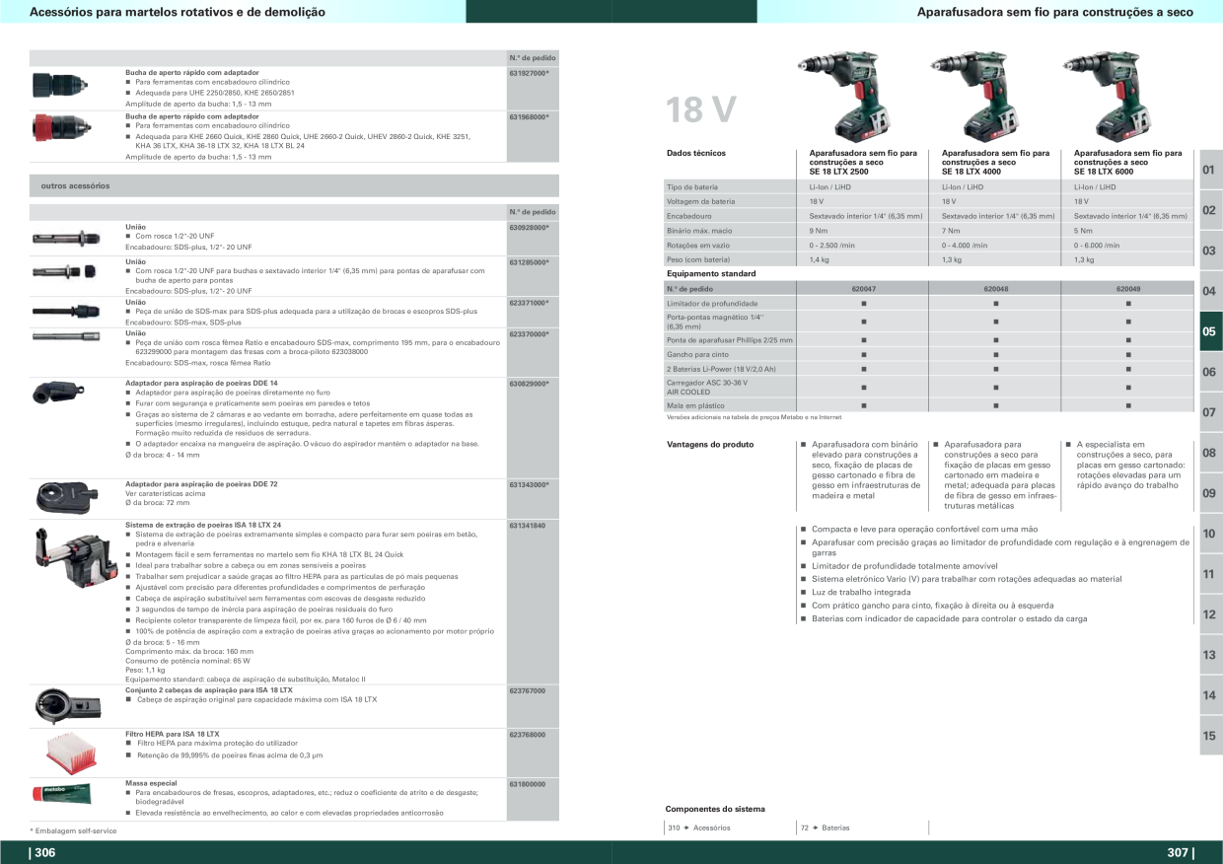1223x864 pixels.
Task: Click the suction heads set image
Action: coord(67,706)
